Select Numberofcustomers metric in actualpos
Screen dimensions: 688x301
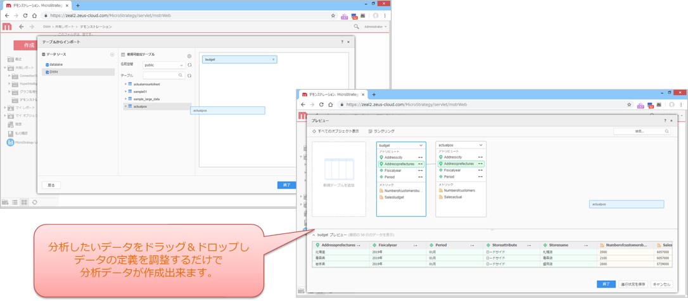click(459, 190)
